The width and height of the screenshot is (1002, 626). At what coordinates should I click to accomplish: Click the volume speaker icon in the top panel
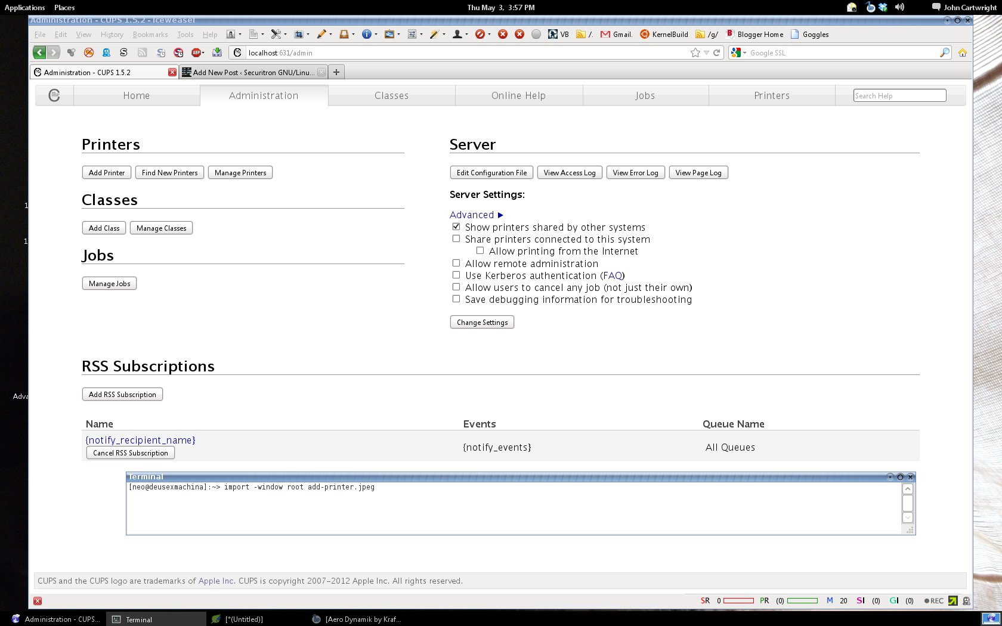[x=899, y=7]
